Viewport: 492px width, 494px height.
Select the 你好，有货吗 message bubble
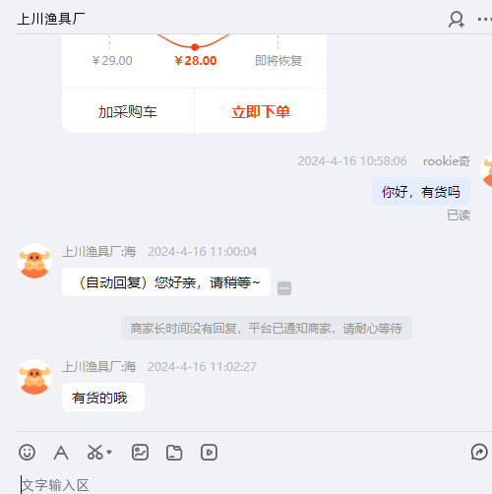(421, 192)
